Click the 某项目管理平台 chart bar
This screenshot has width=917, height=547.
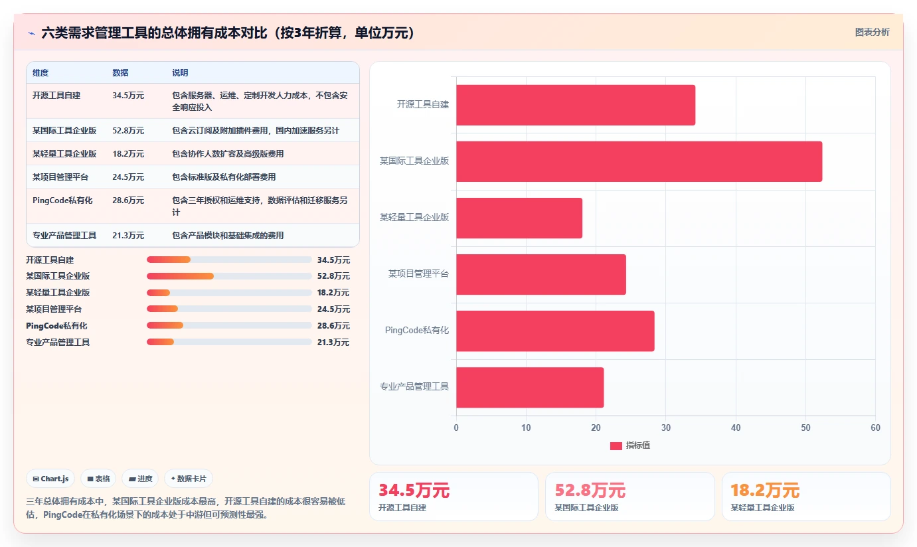tap(541, 274)
